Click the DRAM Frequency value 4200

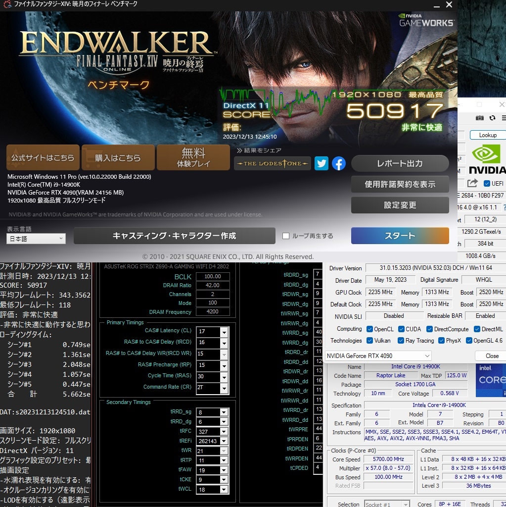click(213, 312)
